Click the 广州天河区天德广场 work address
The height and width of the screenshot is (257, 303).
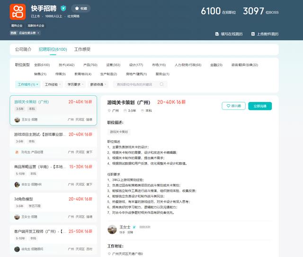[127, 254]
